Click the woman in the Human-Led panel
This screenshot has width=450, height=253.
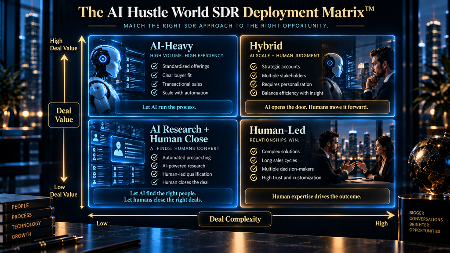point(379,159)
